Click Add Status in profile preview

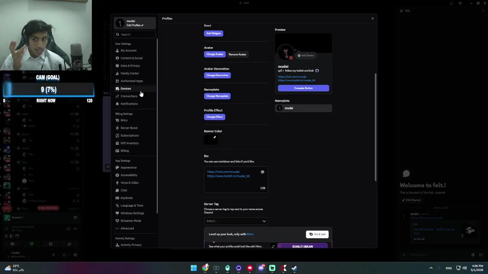coord(306,56)
